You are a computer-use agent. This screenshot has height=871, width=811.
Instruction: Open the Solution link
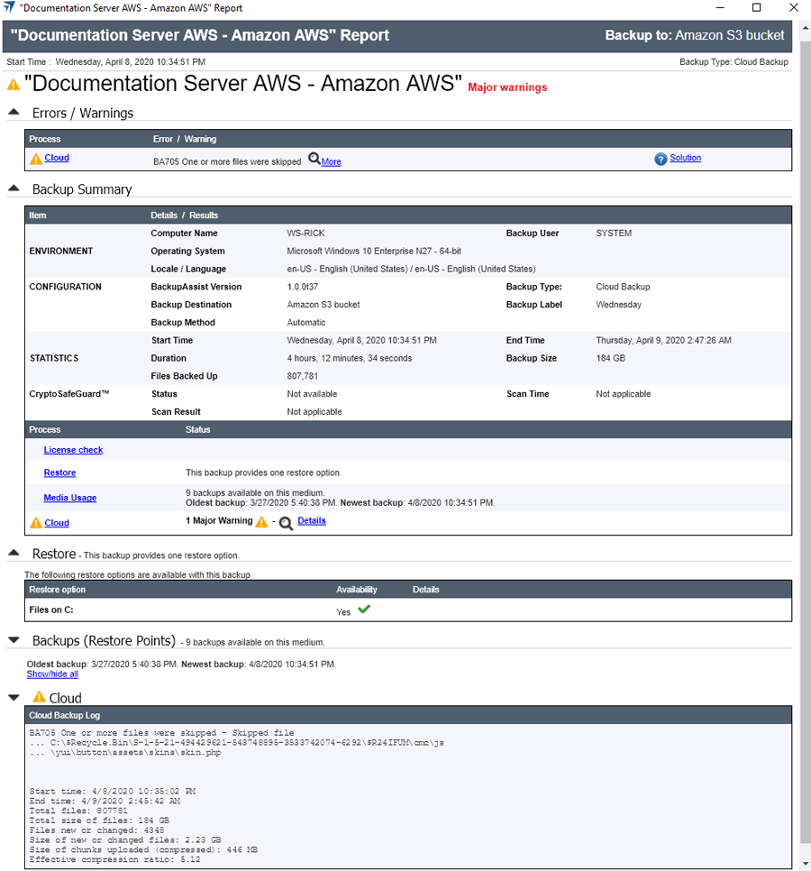click(x=685, y=158)
